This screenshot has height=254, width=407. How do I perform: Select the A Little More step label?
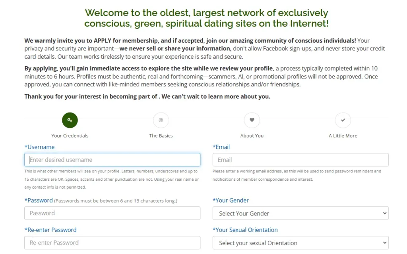[x=343, y=135]
